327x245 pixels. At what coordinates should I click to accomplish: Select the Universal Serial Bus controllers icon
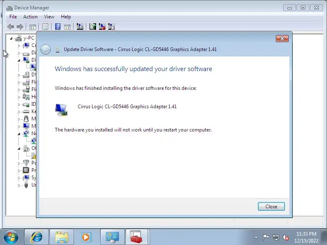click(26, 185)
